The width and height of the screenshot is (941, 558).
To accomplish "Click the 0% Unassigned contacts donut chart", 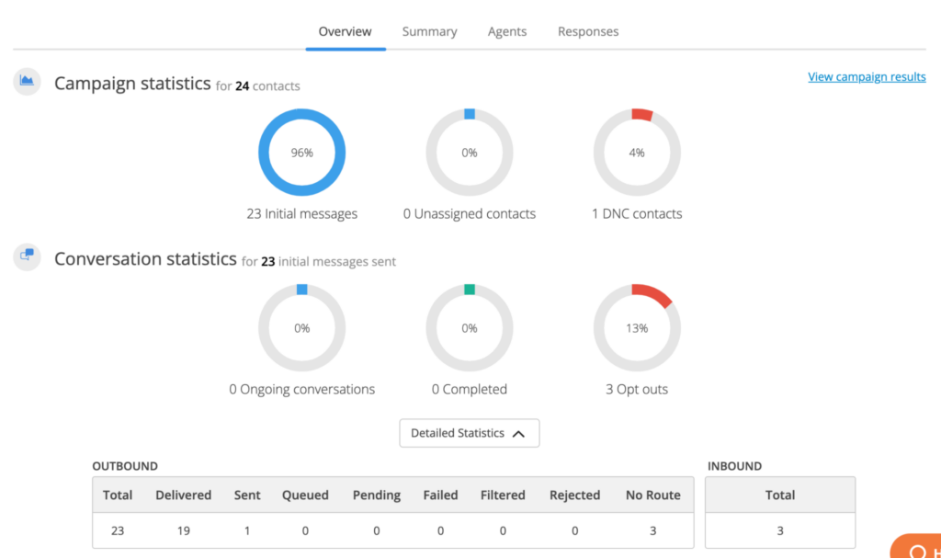I will pos(470,153).
